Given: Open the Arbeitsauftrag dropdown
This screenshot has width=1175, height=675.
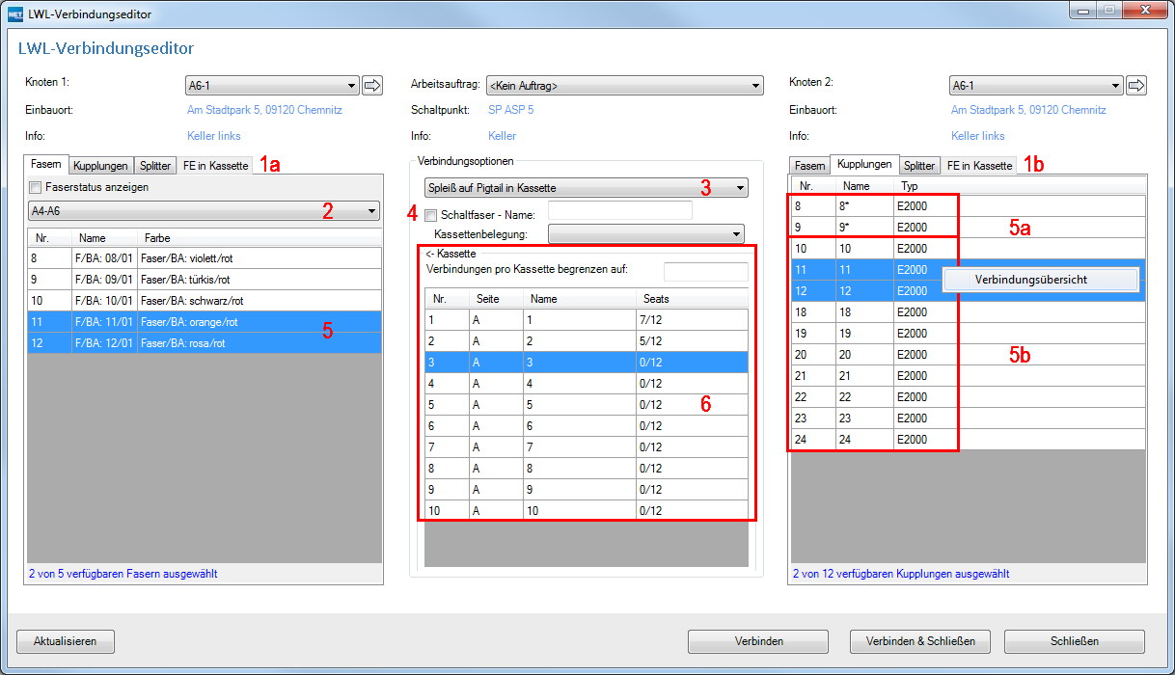Looking at the screenshot, I should pos(624,86).
